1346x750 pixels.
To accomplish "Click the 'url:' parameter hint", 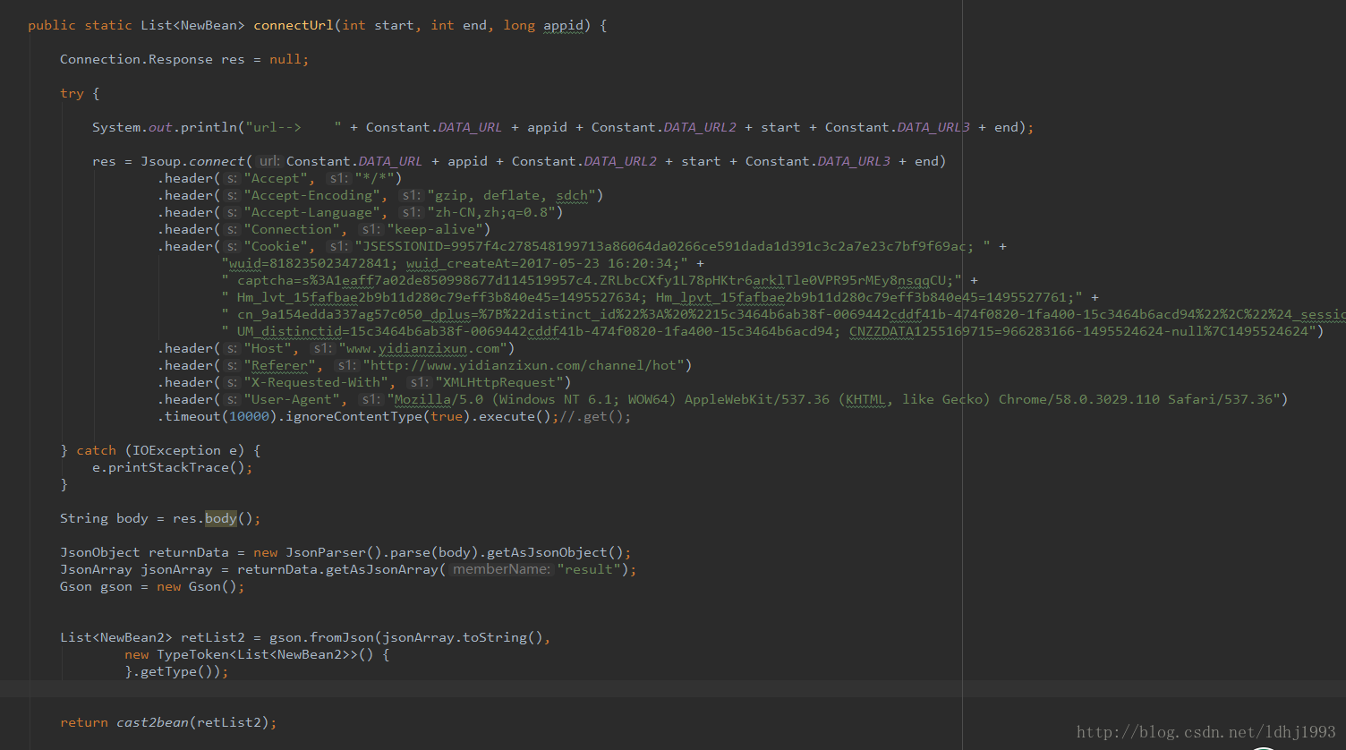I will [x=269, y=161].
